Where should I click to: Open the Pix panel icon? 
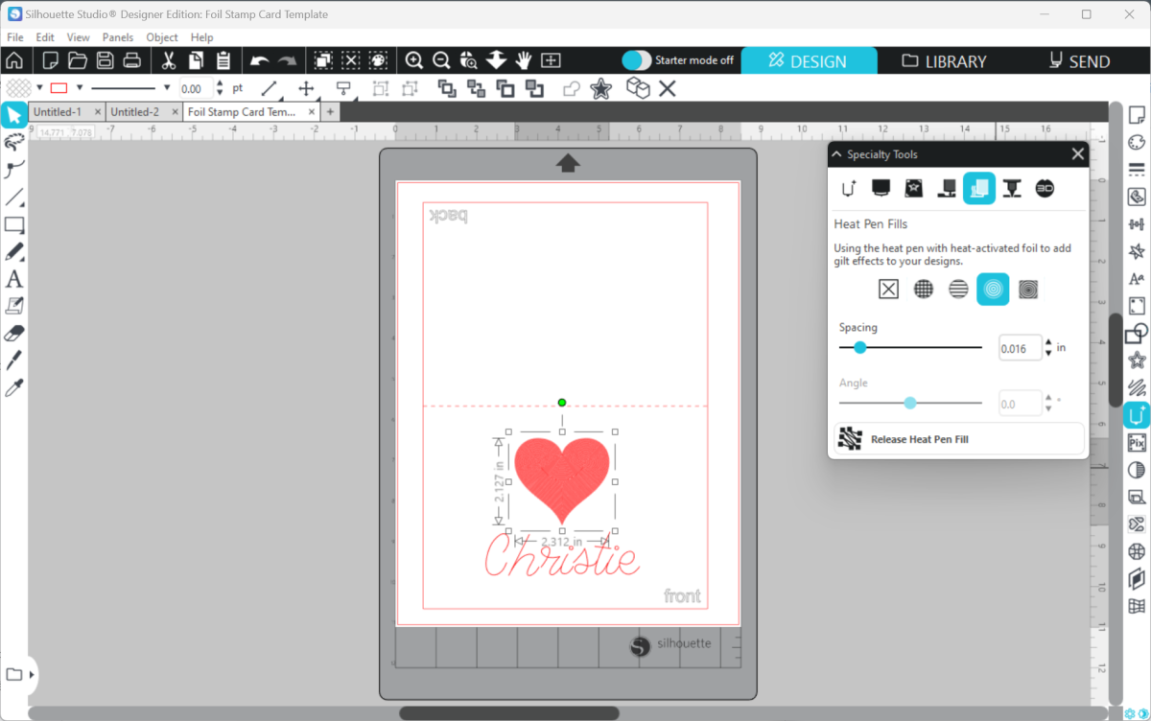(x=1137, y=443)
